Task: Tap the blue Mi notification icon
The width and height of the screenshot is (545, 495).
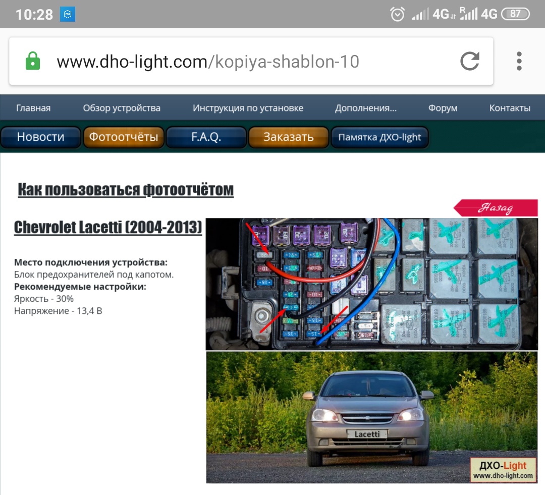Action: pos(68,15)
